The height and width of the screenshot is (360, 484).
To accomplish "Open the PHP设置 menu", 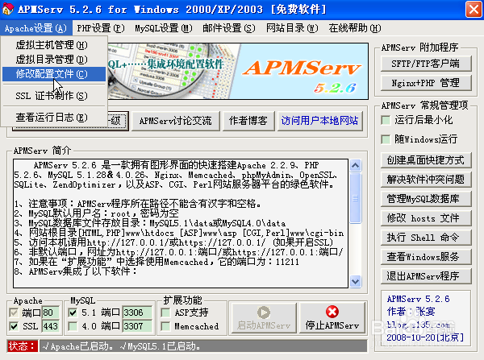I will [x=101, y=28].
